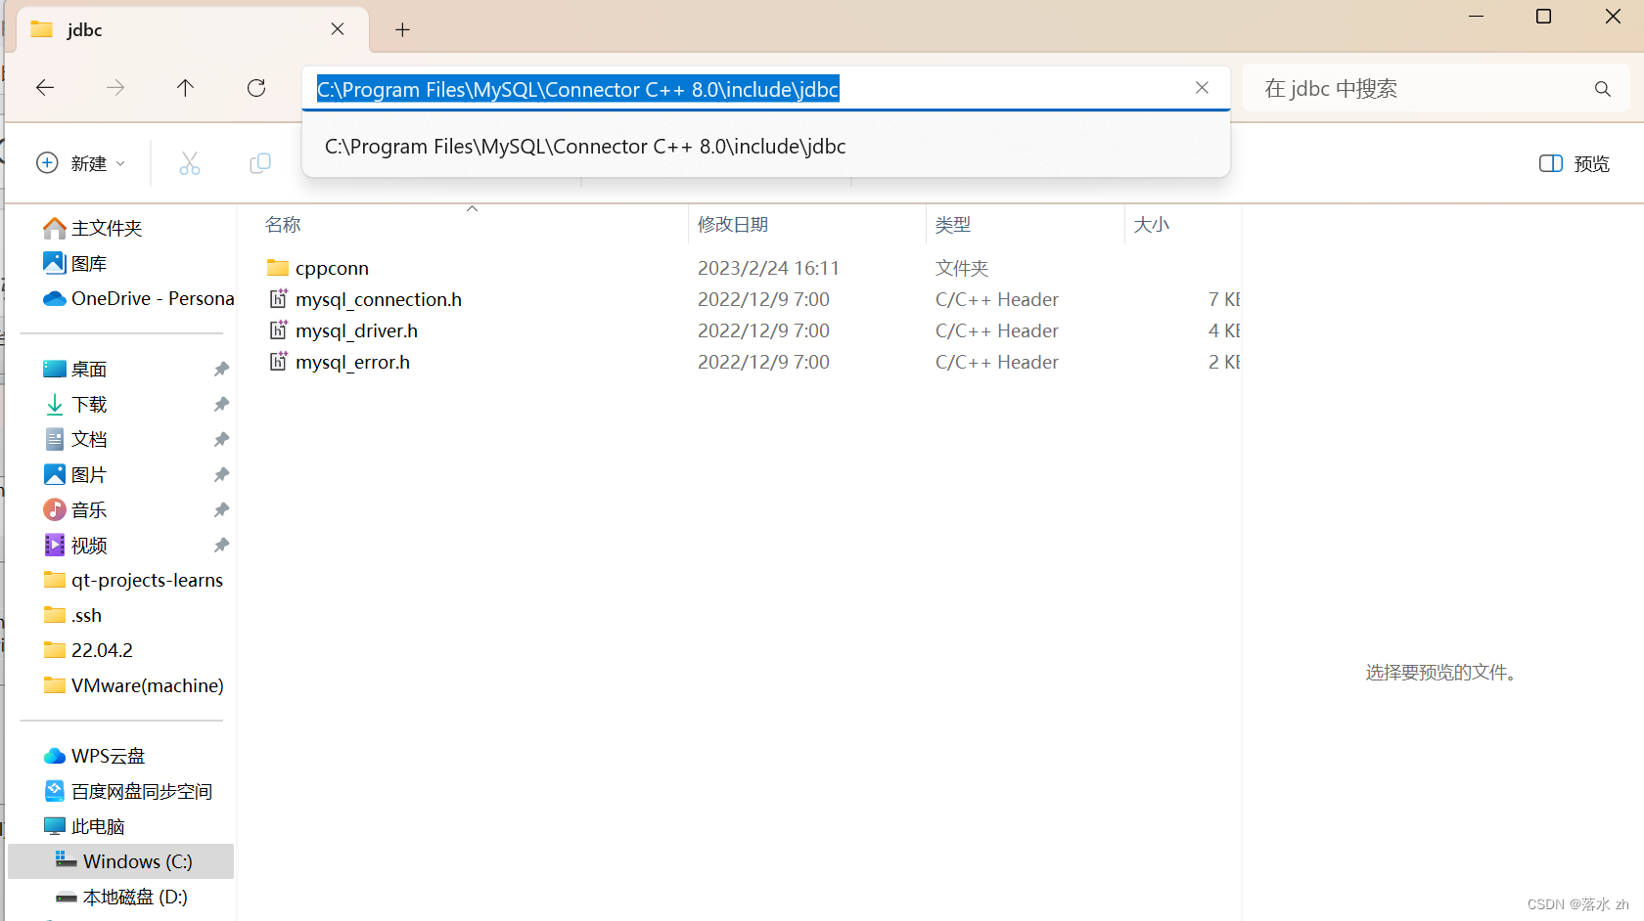The height and width of the screenshot is (921, 1644).
Task: Click pin icon next to 视频
Action: (x=221, y=545)
